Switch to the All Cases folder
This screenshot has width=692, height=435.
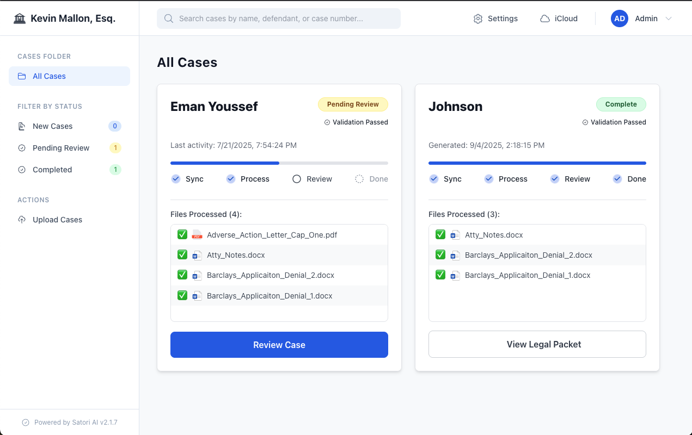click(x=49, y=76)
